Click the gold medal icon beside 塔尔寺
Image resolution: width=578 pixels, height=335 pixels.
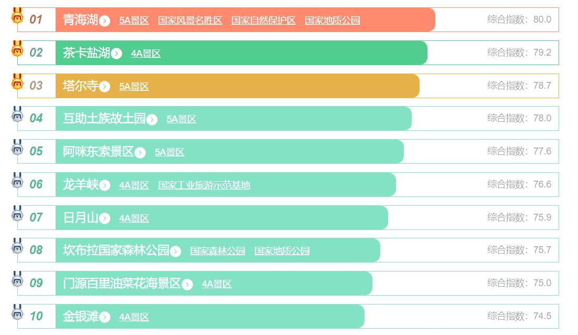(x=18, y=82)
